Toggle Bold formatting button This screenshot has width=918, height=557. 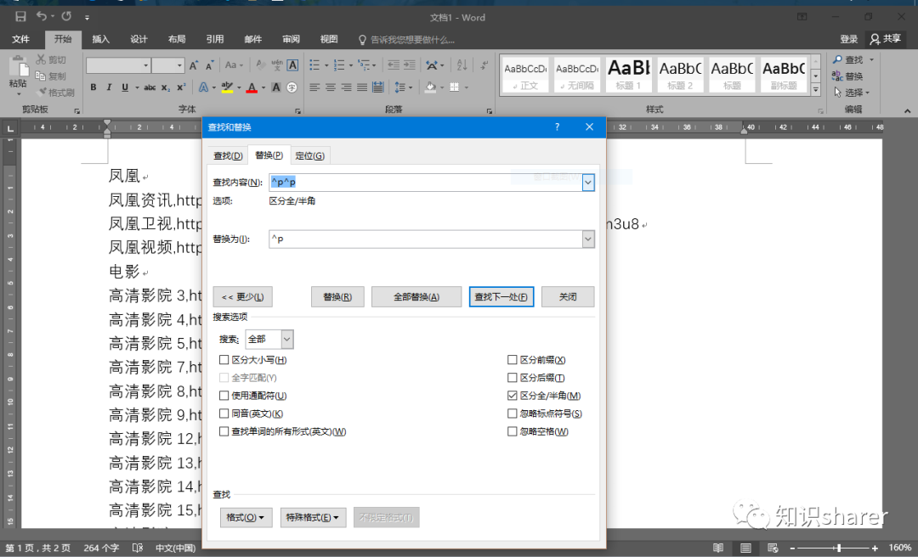click(93, 87)
